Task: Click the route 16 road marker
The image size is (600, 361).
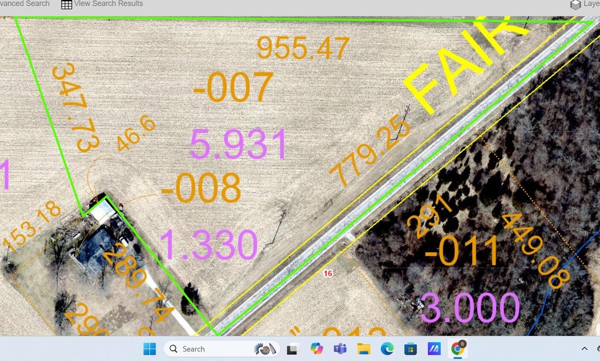Action: [328, 274]
